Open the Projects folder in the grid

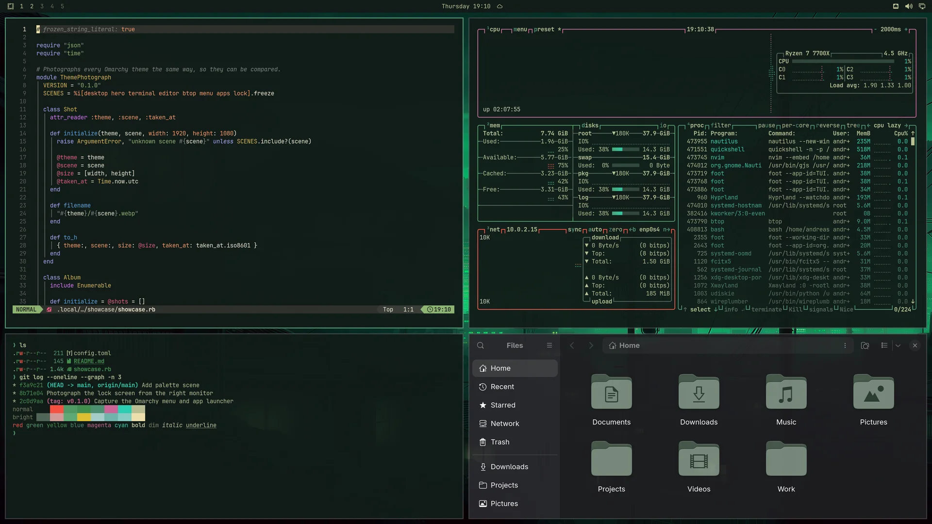click(x=612, y=468)
